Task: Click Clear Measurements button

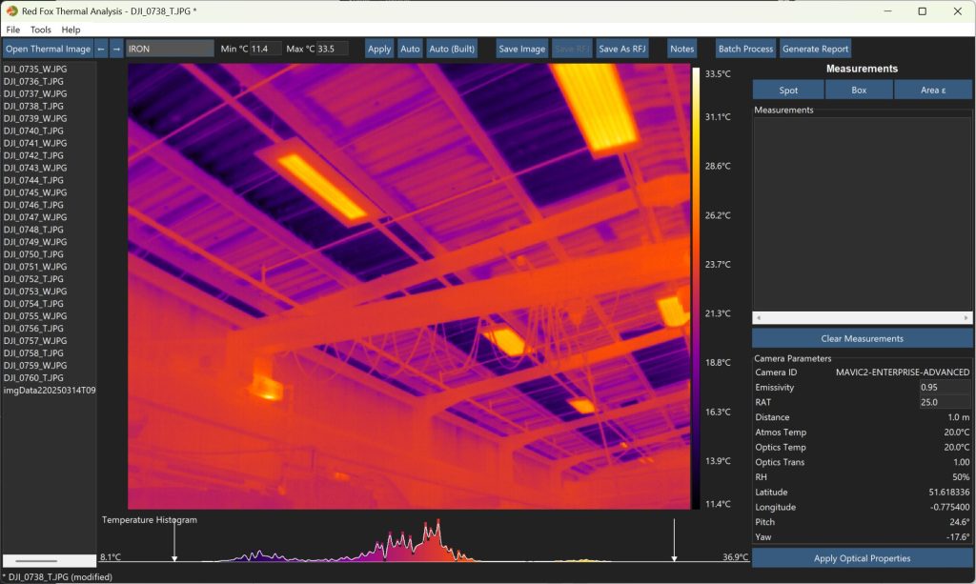Action: tap(862, 338)
